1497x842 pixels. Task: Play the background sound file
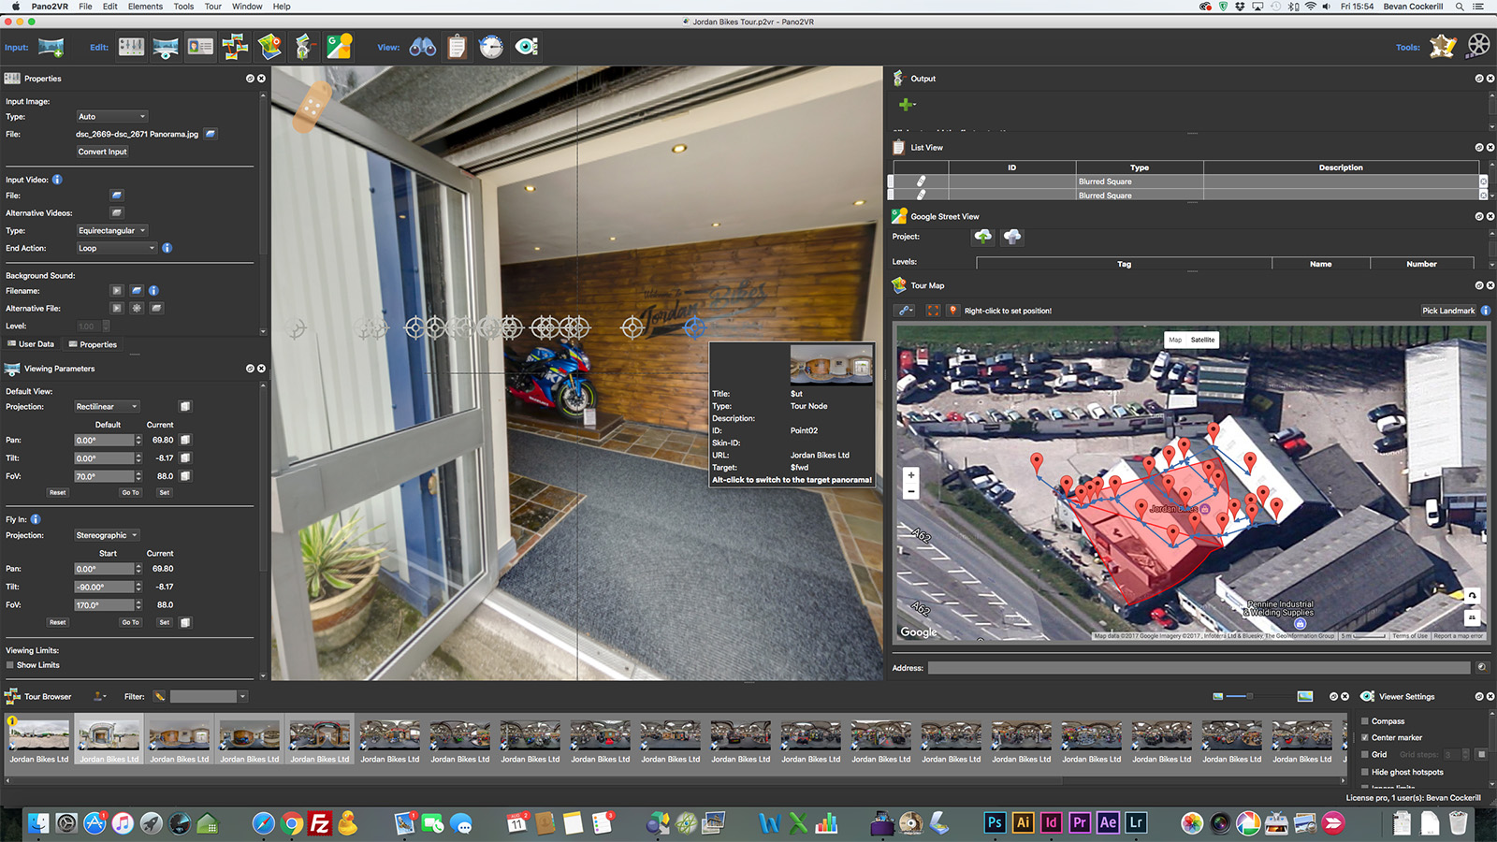tap(117, 291)
